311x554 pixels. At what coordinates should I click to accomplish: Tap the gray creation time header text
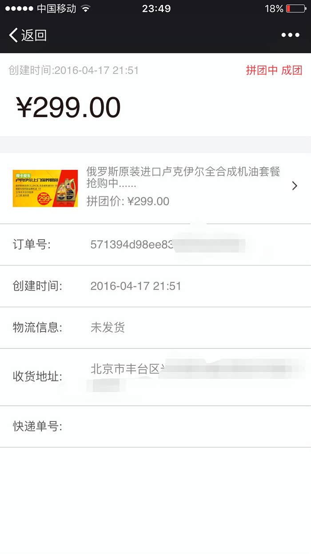pos(74,70)
